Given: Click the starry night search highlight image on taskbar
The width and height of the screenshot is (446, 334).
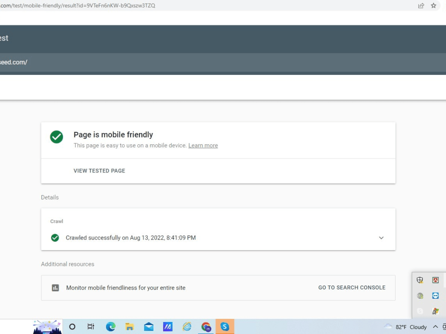Looking at the screenshot, I should click(47, 326).
